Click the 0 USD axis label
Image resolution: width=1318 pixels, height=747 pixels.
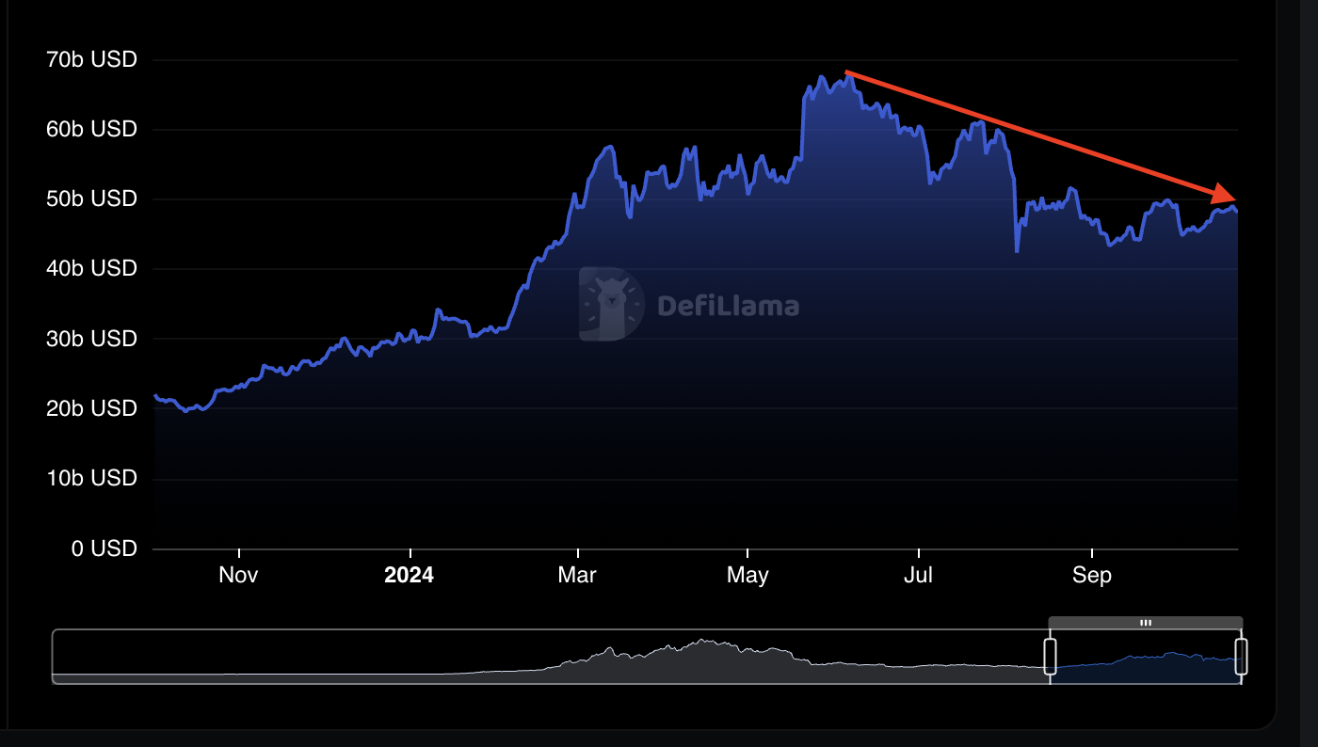pyautogui.click(x=104, y=548)
